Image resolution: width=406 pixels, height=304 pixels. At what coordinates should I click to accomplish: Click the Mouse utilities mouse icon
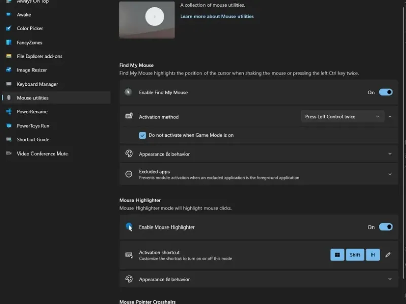9,98
